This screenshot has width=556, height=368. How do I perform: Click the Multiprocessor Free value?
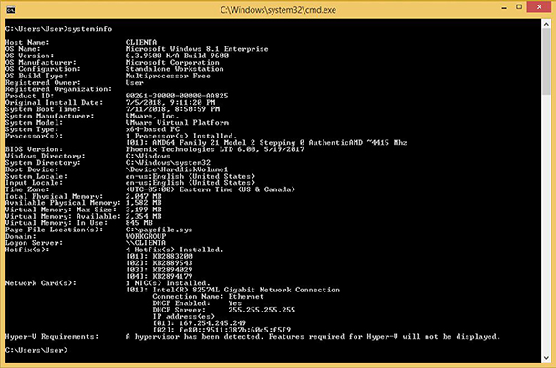point(168,76)
